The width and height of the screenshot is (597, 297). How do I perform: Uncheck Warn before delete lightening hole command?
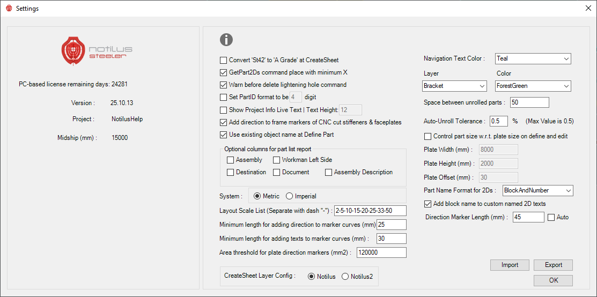coord(224,85)
